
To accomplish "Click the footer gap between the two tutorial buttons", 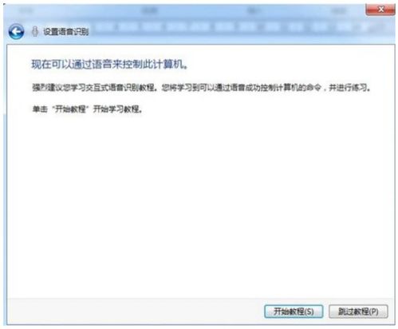I will pyautogui.click(x=326, y=311).
